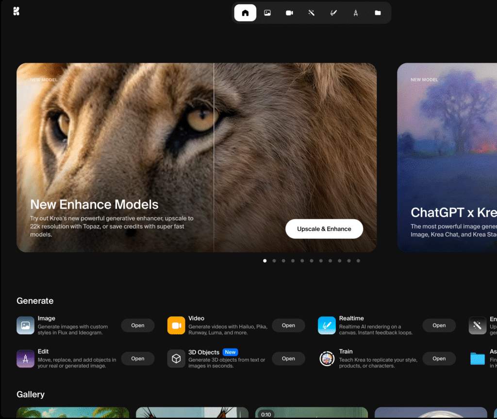Select the second carousel dot

274,261
